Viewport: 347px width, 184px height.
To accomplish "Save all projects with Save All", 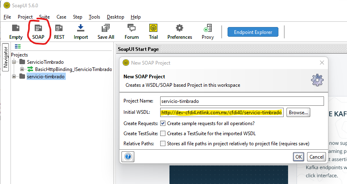I will click(106, 32).
